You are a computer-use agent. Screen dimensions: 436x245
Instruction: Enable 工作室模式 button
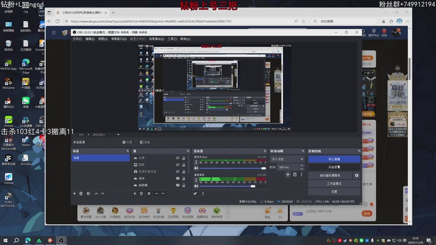click(334, 183)
